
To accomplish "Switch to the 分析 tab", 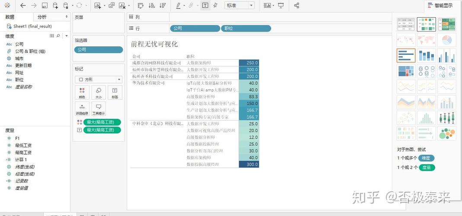I will pyautogui.click(x=42, y=17).
